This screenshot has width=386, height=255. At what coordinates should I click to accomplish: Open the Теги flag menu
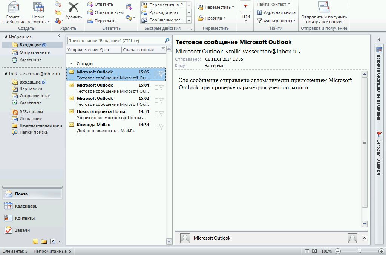click(x=245, y=12)
